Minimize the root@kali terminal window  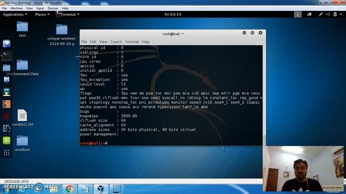(x=244, y=33)
